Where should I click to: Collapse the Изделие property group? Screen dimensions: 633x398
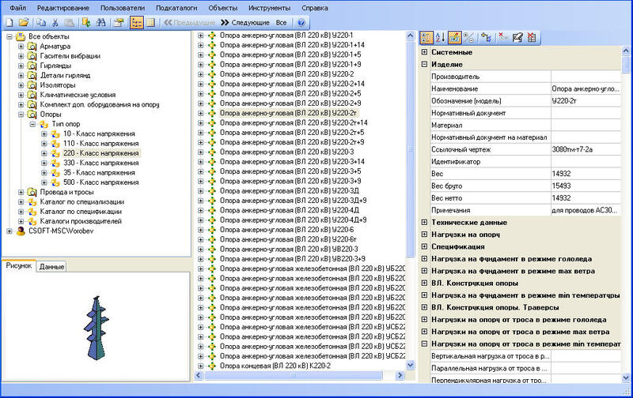[424, 64]
